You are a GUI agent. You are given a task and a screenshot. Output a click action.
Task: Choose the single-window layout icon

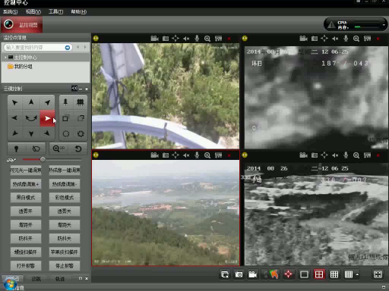(304, 274)
